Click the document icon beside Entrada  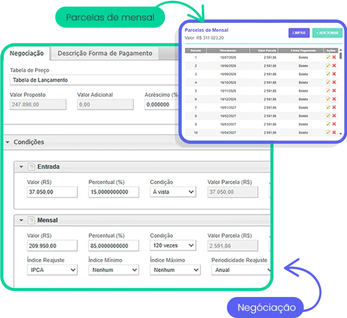31,167
